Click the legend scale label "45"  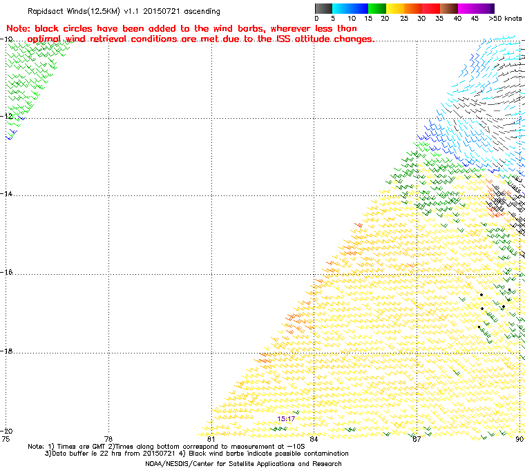(475, 19)
